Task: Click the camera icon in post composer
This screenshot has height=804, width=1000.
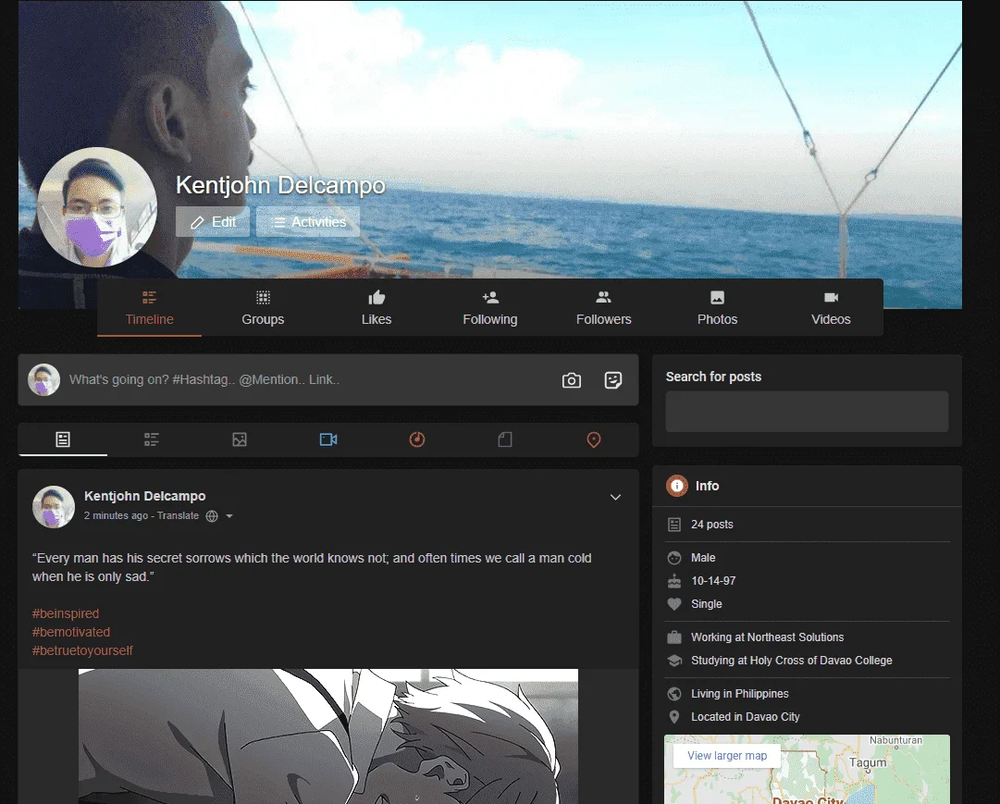Action: pyautogui.click(x=572, y=380)
